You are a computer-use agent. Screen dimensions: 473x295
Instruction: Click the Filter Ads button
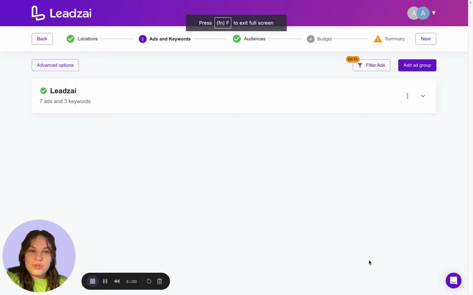coord(371,65)
